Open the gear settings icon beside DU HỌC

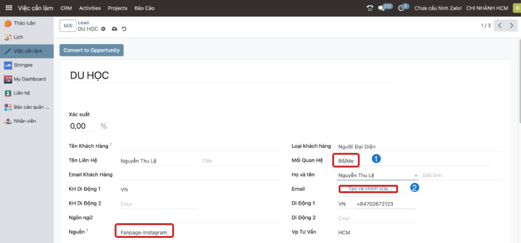(x=103, y=29)
